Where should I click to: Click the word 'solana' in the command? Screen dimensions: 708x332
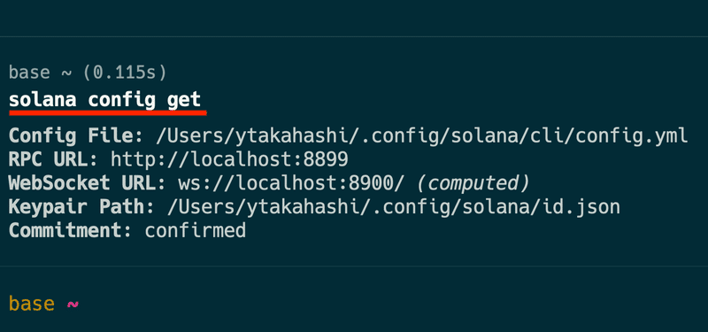coord(42,100)
